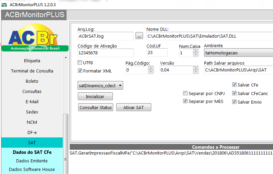273x174 pixels.
Task: Click the Código de Ativação field
Action: click(106, 53)
